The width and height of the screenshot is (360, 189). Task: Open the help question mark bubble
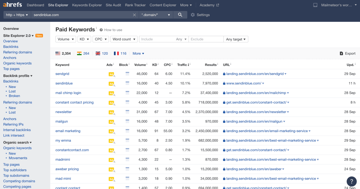tap(351, 181)
